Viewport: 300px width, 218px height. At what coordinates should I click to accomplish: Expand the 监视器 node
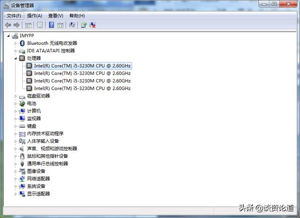15,119
